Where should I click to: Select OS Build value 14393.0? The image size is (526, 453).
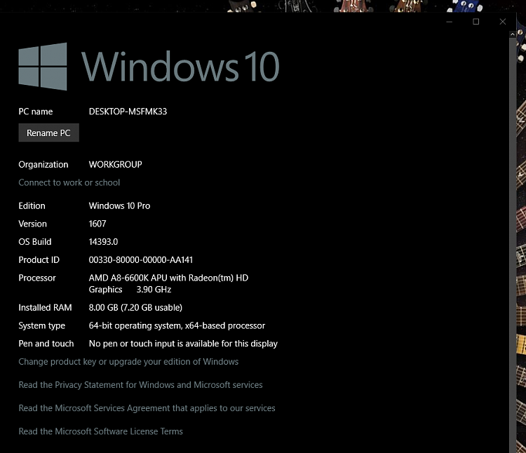click(103, 242)
